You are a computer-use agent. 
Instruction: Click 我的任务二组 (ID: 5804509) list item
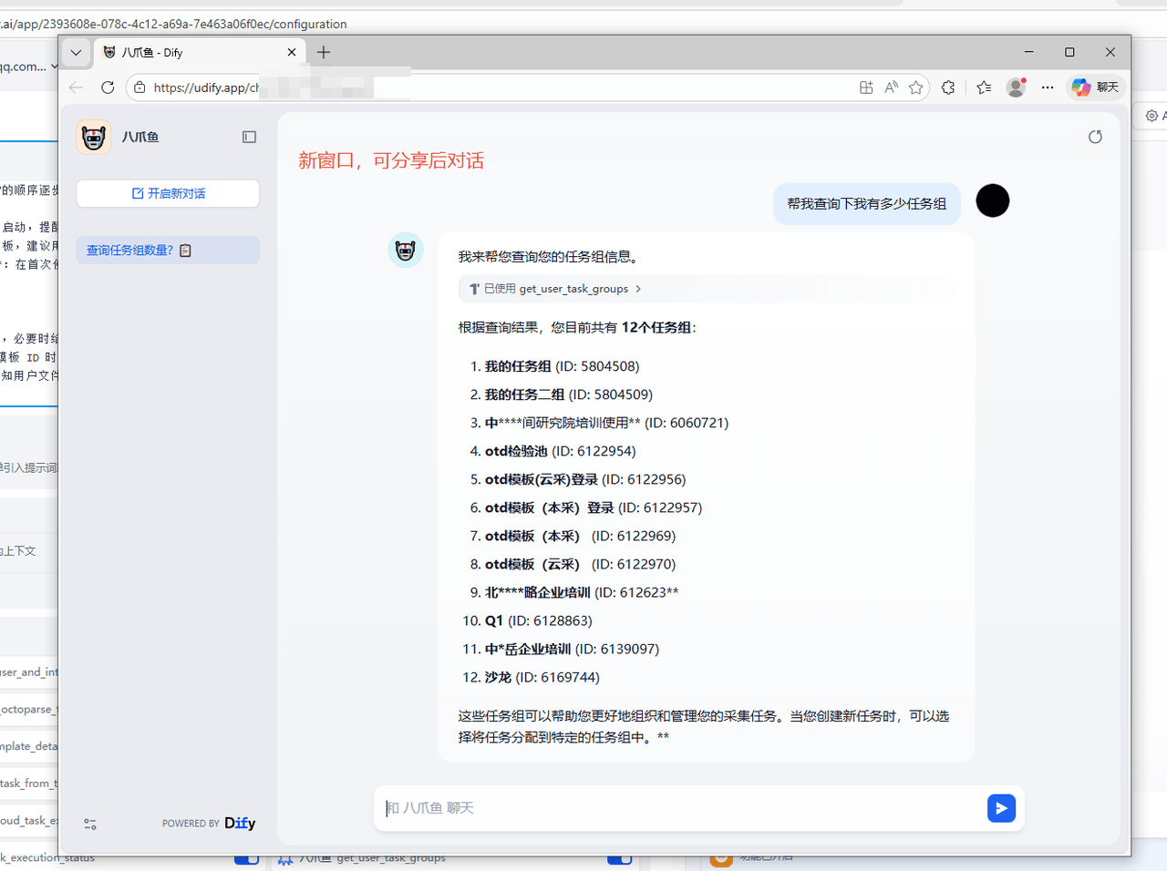pyautogui.click(x=568, y=395)
